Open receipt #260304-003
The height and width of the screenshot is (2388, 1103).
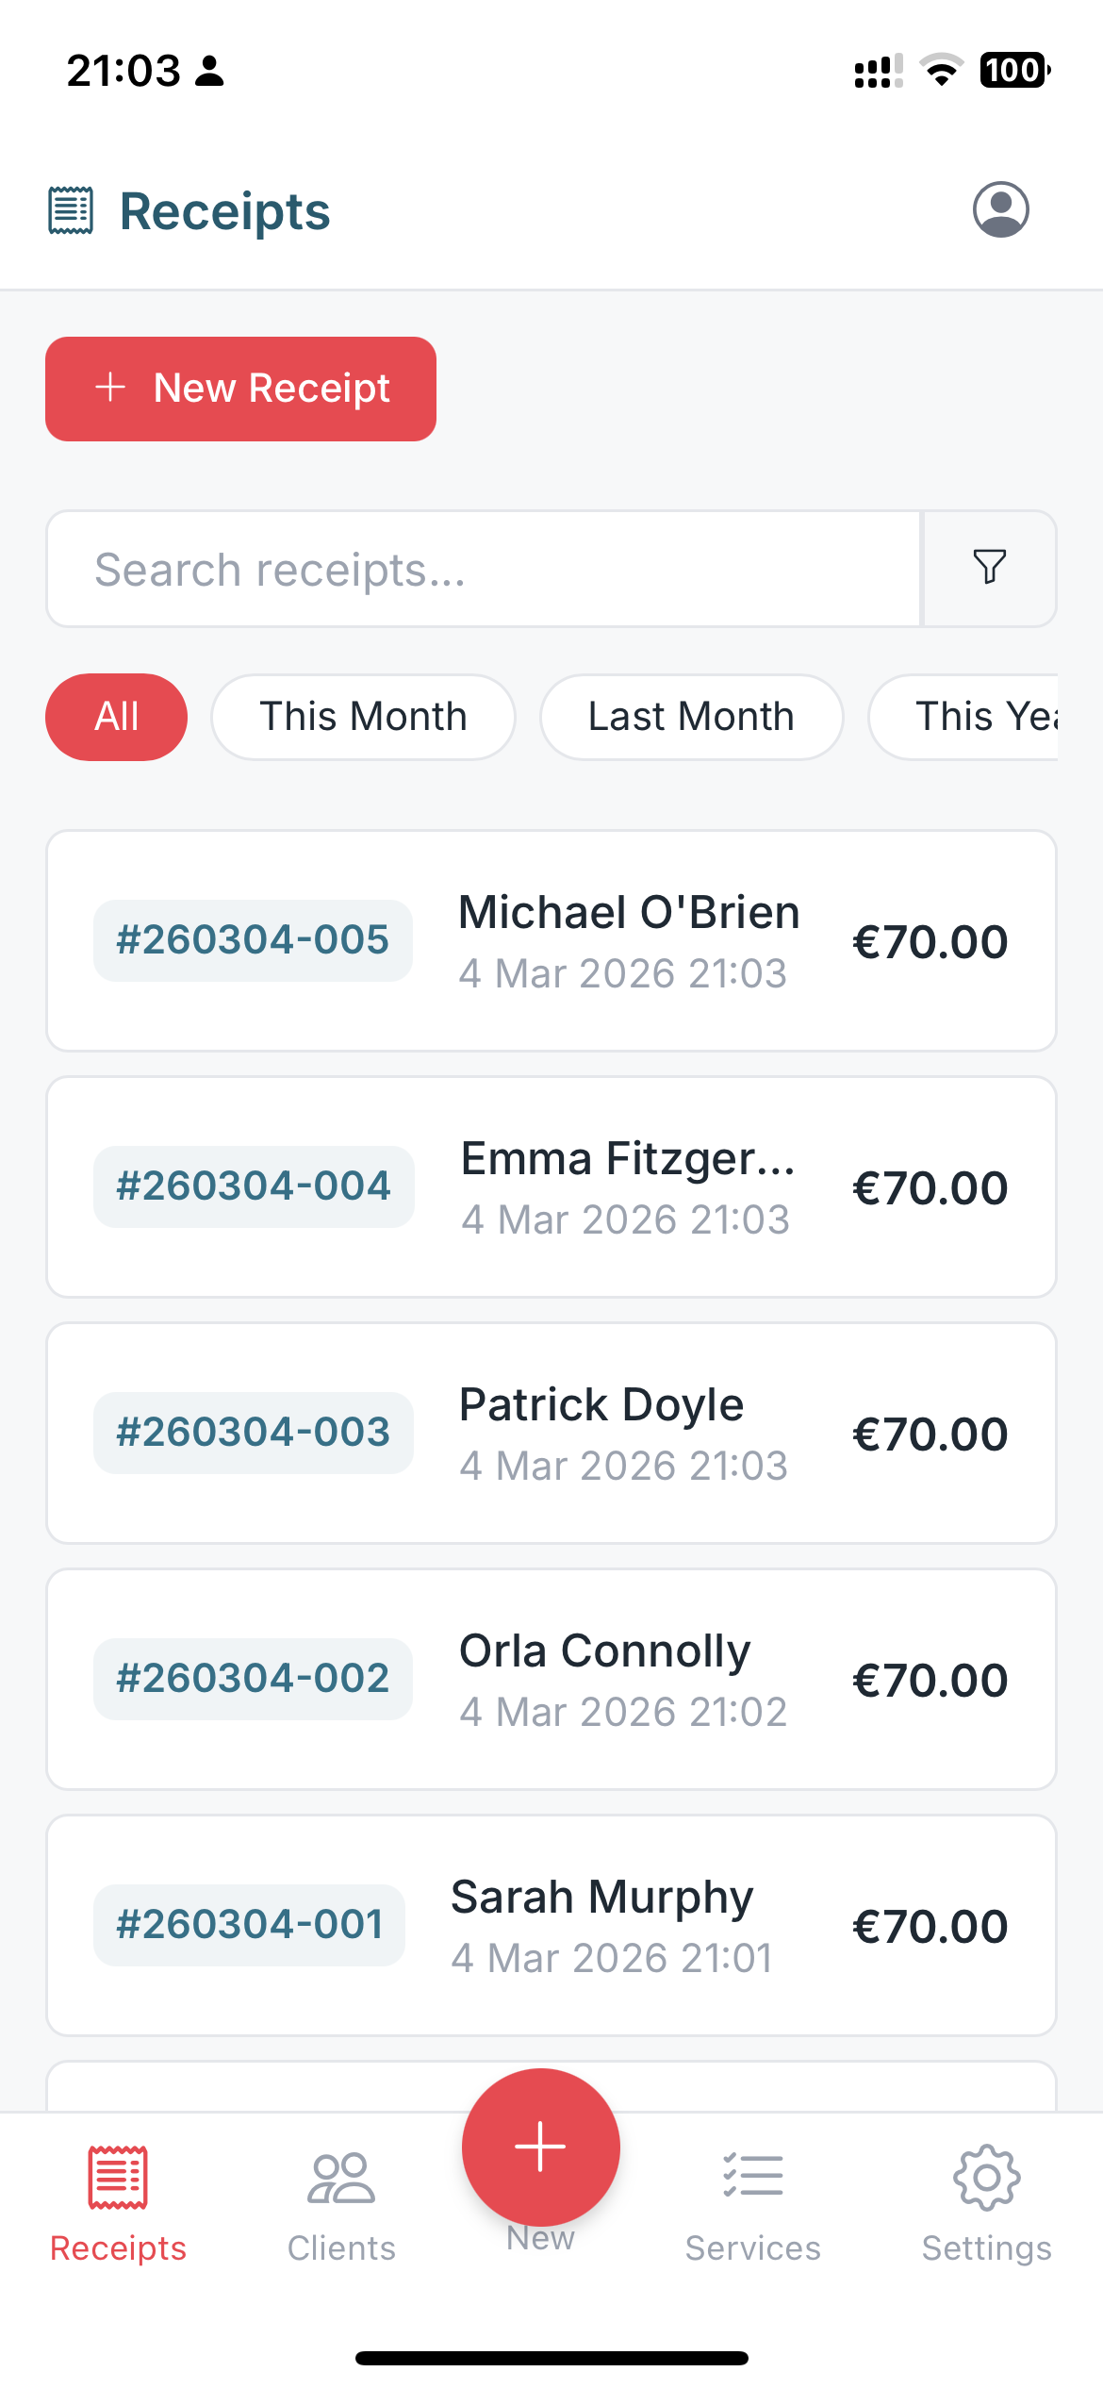tap(253, 1433)
